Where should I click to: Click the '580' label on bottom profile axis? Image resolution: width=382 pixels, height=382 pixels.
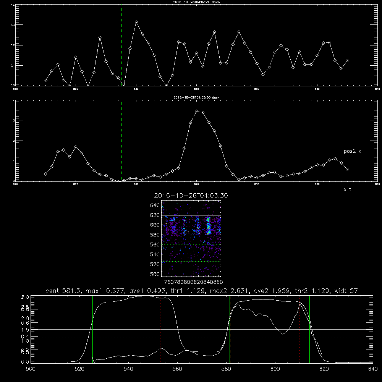coord(226,369)
